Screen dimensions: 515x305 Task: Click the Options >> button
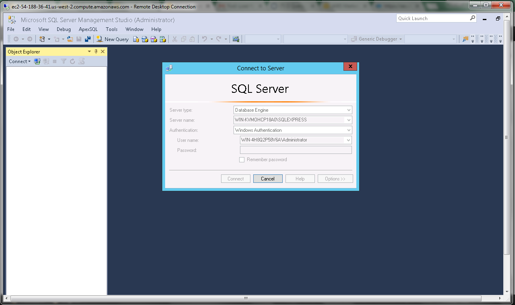point(335,179)
